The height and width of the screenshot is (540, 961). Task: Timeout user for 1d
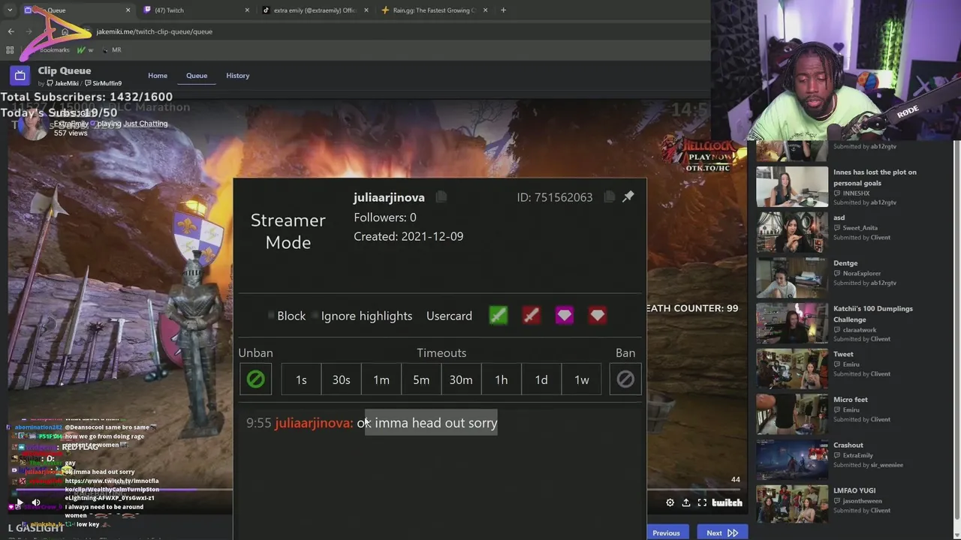[541, 379]
